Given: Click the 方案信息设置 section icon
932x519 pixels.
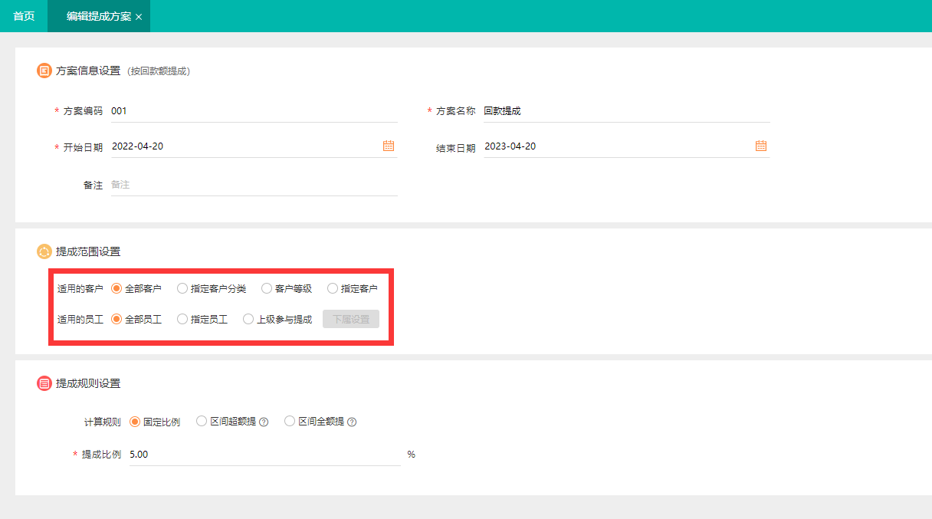Looking at the screenshot, I should (x=44, y=71).
